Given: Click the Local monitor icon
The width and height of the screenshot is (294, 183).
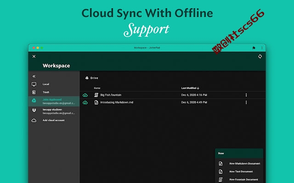Looking at the screenshot, I should pos(34,84).
